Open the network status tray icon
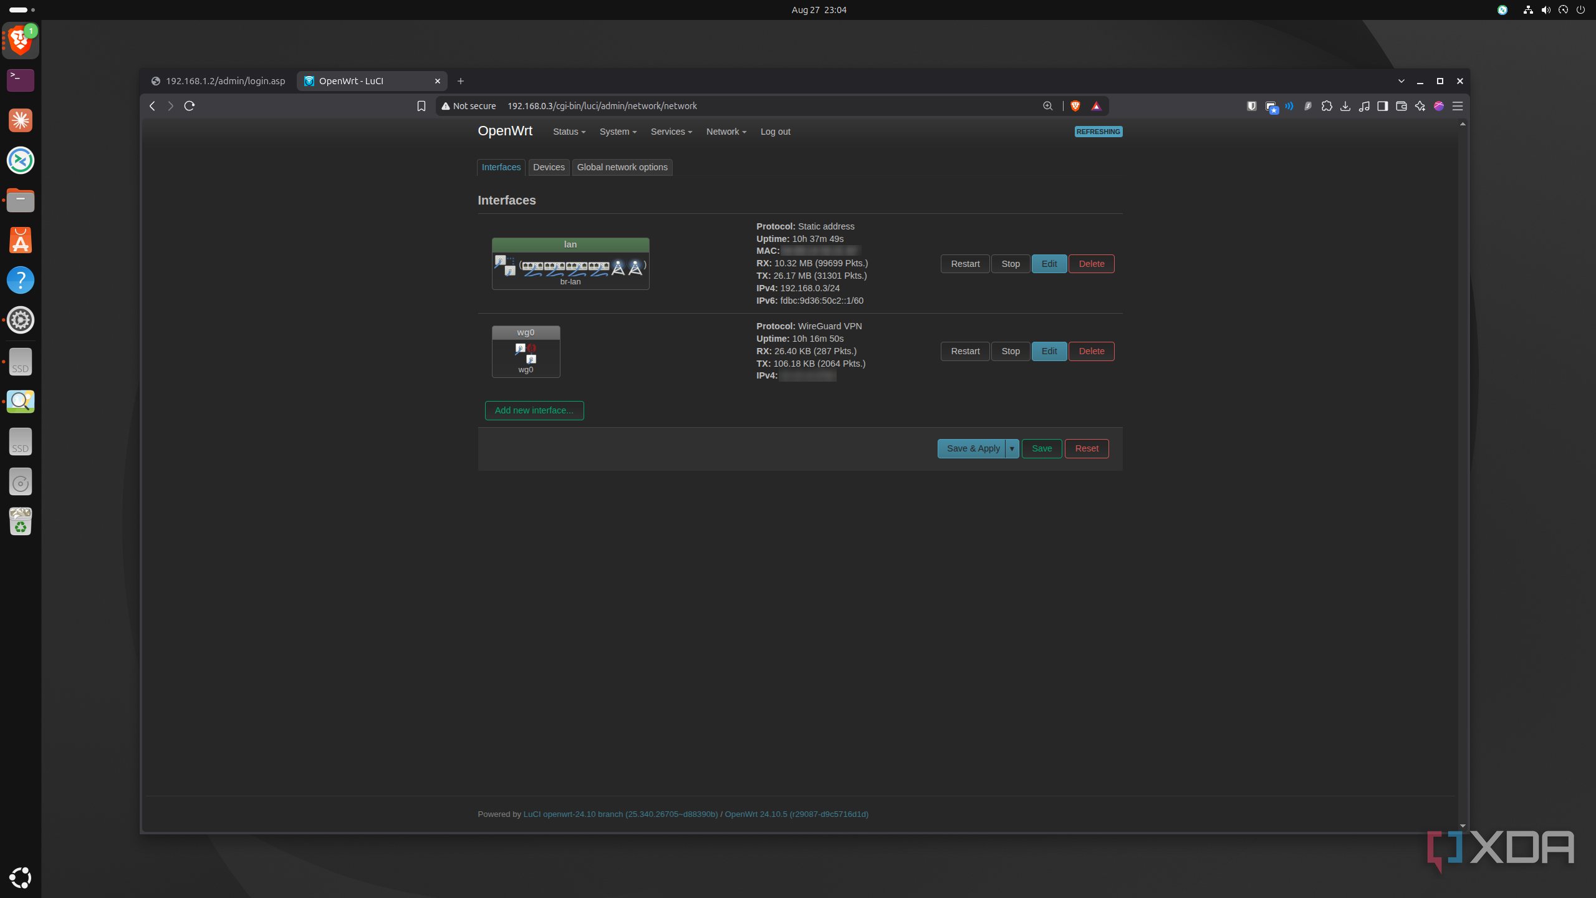The image size is (1596, 898). [x=1527, y=10]
